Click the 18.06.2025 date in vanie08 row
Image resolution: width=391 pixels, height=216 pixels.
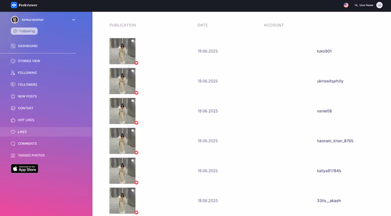208,111
